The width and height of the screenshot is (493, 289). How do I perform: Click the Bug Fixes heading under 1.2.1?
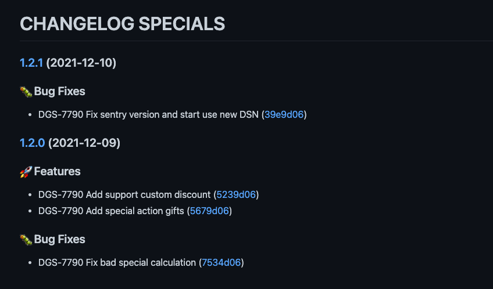tap(59, 91)
